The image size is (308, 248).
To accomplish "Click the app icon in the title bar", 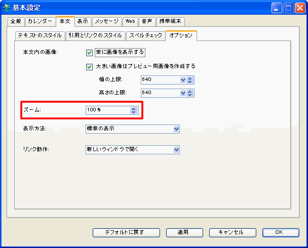I will coord(7,8).
